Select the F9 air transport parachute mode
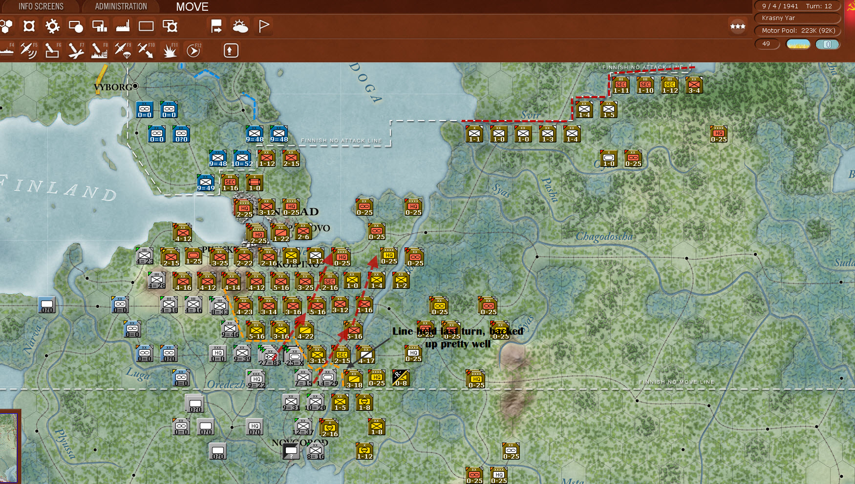The image size is (855, 484). point(123,50)
